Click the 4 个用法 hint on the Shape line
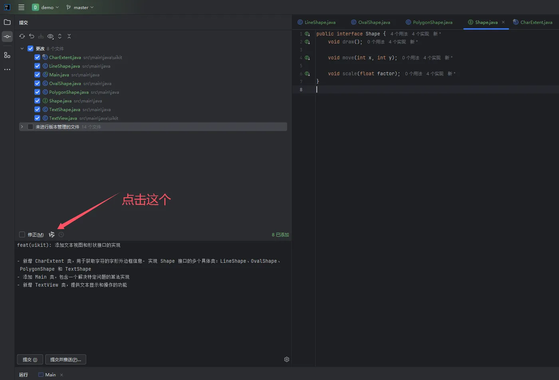 tap(399, 34)
